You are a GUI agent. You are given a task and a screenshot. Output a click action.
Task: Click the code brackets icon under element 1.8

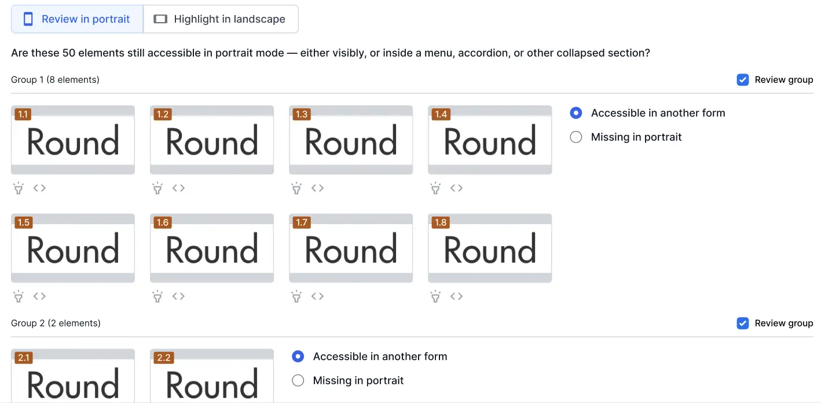click(x=456, y=296)
